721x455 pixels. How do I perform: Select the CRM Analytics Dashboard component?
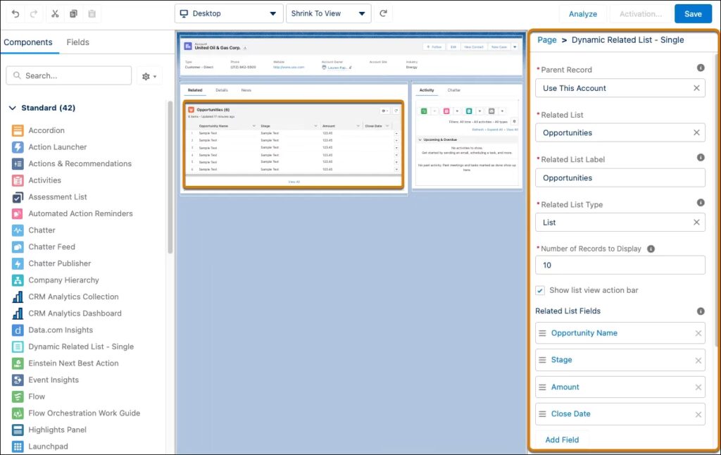(x=75, y=313)
